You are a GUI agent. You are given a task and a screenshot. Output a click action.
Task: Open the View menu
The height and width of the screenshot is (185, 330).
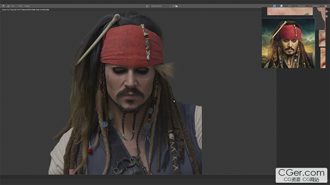(20, 6)
